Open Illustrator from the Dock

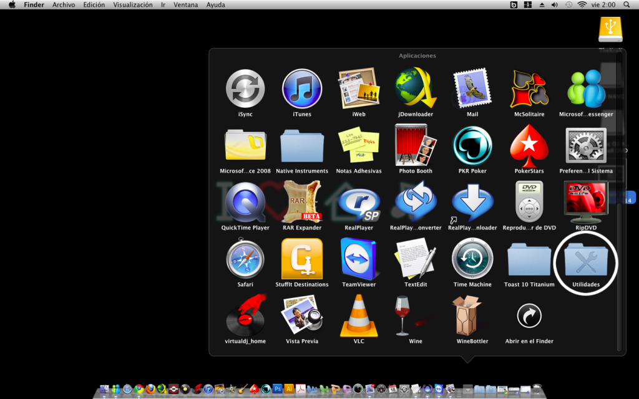(289, 389)
